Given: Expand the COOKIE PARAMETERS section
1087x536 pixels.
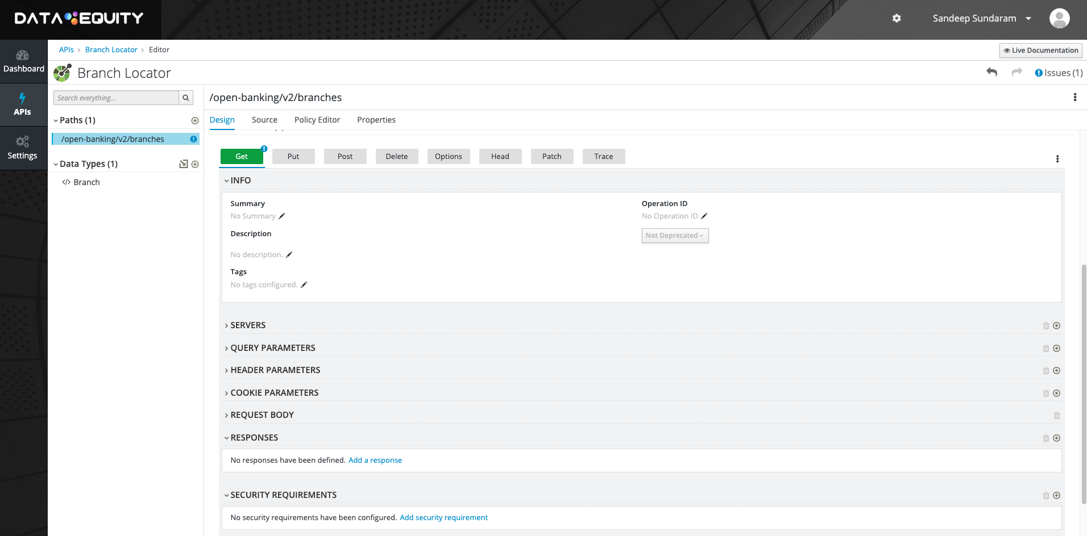Looking at the screenshot, I should tap(271, 393).
